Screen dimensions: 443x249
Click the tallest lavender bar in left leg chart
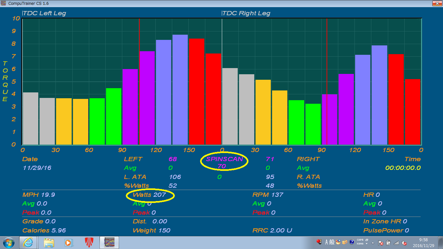click(x=180, y=89)
